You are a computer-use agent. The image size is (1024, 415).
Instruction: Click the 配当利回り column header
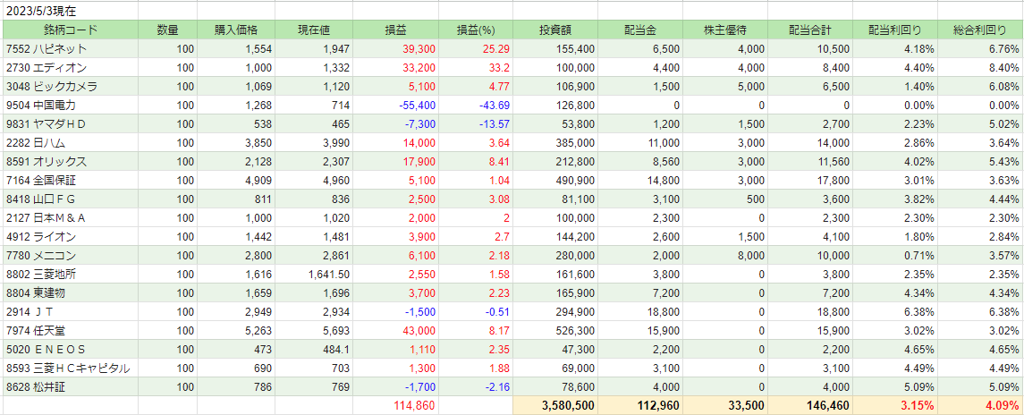[895, 30]
